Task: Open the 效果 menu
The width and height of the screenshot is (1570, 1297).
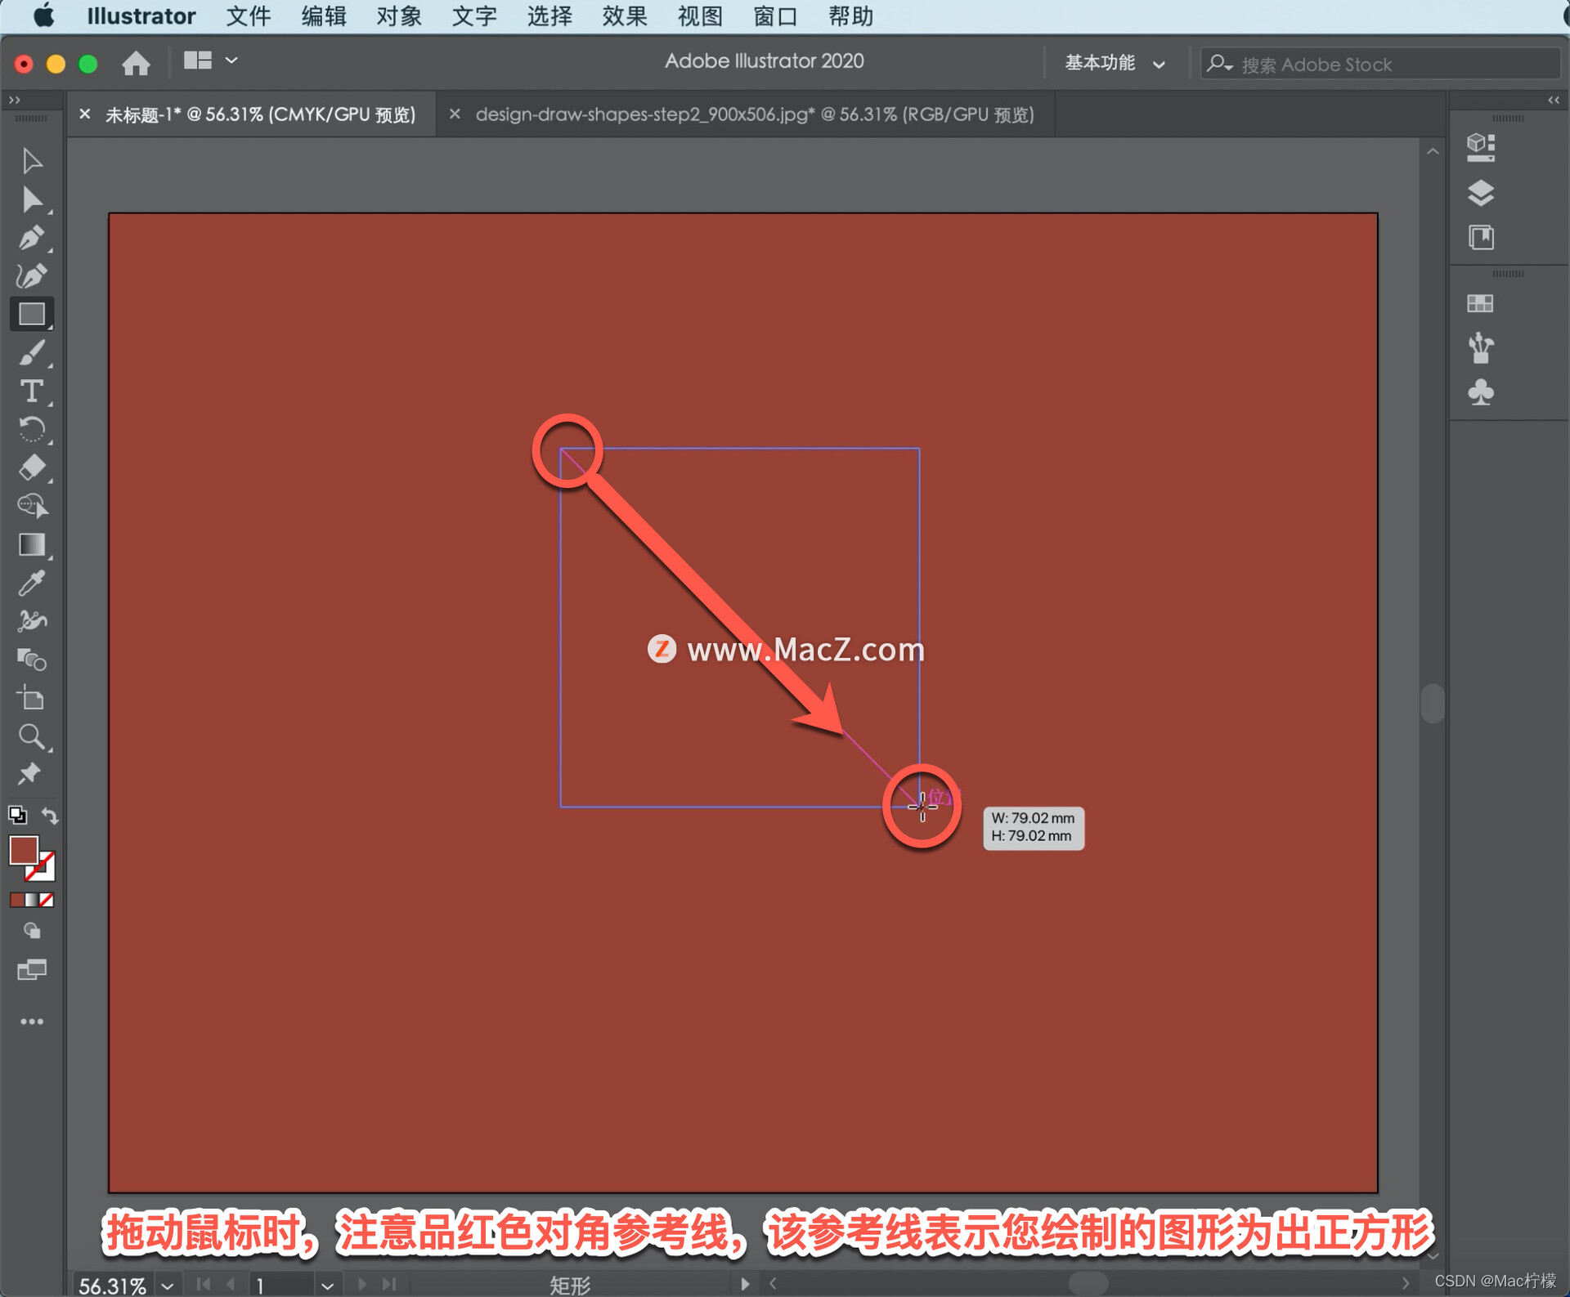Action: pyautogui.click(x=624, y=16)
